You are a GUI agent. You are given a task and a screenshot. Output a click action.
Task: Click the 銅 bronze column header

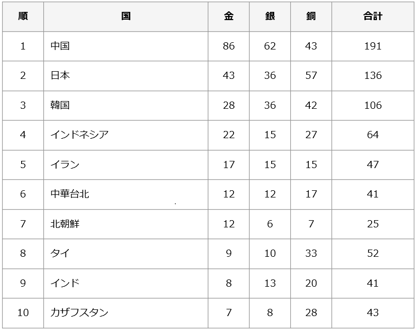(311, 17)
